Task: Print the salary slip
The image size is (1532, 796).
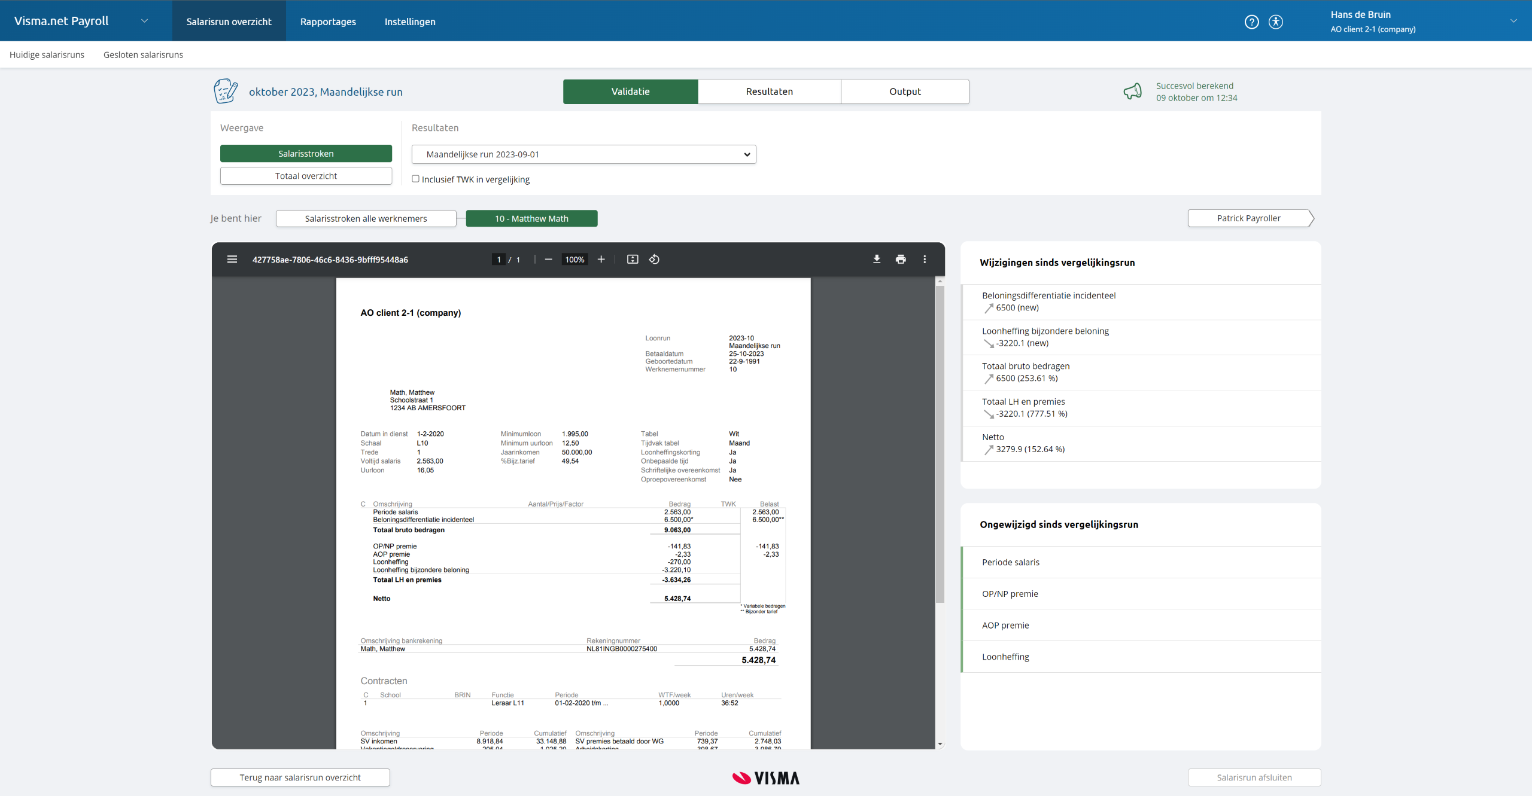Action: pyautogui.click(x=900, y=259)
